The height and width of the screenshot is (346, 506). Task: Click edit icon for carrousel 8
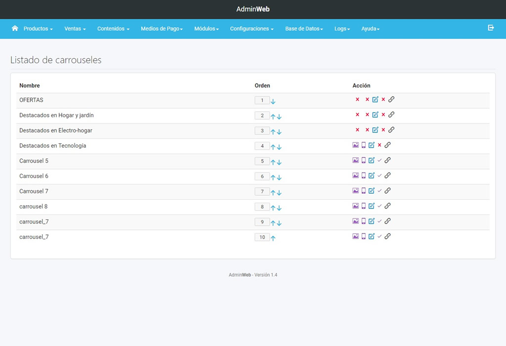tap(372, 206)
